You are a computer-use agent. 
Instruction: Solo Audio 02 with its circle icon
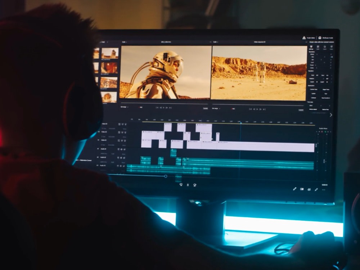(121, 158)
